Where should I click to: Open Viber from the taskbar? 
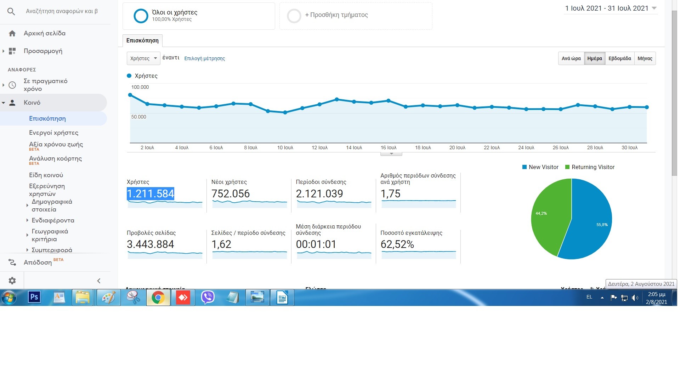(x=208, y=297)
